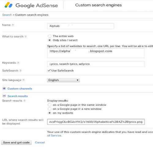Click minus icon for Search results section
Image resolution: width=153 pixels, height=153 pixels.
pyautogui.click(x=4, y=96)
